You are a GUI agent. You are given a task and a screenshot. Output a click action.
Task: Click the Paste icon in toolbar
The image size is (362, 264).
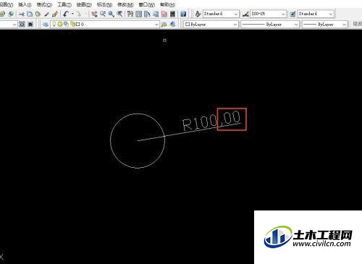tap(38, 14)
